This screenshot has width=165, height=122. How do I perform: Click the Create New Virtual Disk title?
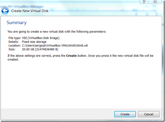30,11
